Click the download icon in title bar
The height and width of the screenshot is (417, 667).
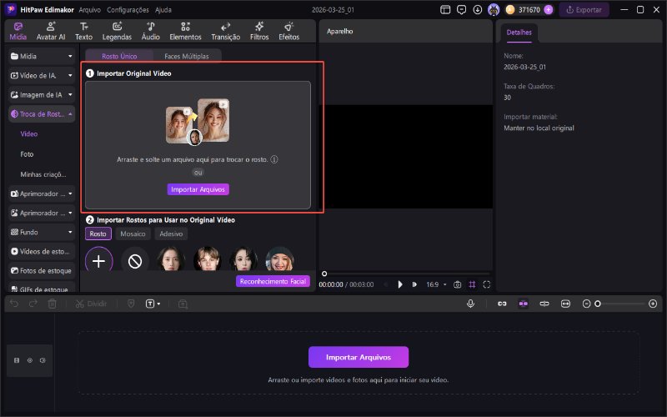pyautogui.click(x=476, y=10)
